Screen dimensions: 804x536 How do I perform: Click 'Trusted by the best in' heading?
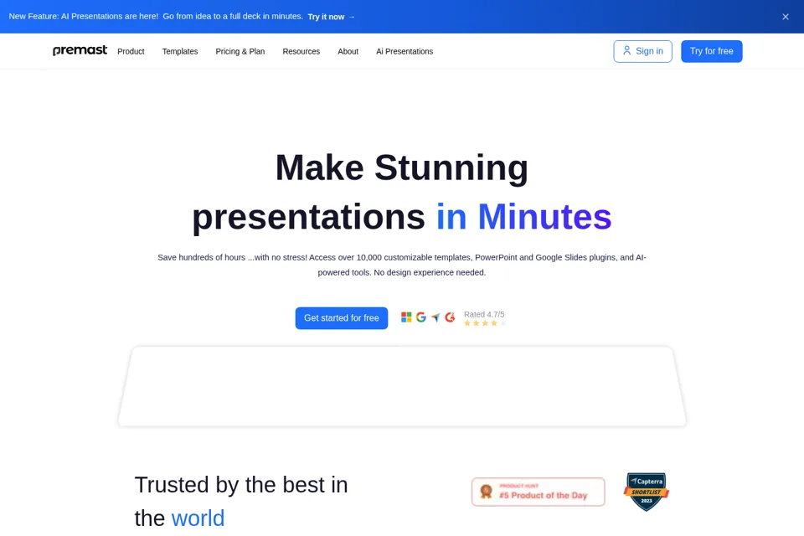(241, 485)
